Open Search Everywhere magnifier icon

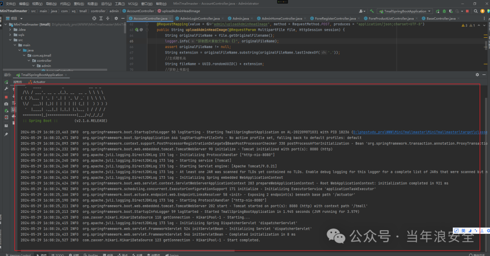(x=475, y=11)
